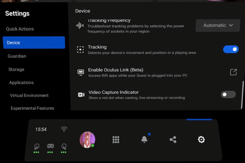Click the Video Capture Indicator title text
The height and width of the screenshot is (163, 245).
coord(114,92)
